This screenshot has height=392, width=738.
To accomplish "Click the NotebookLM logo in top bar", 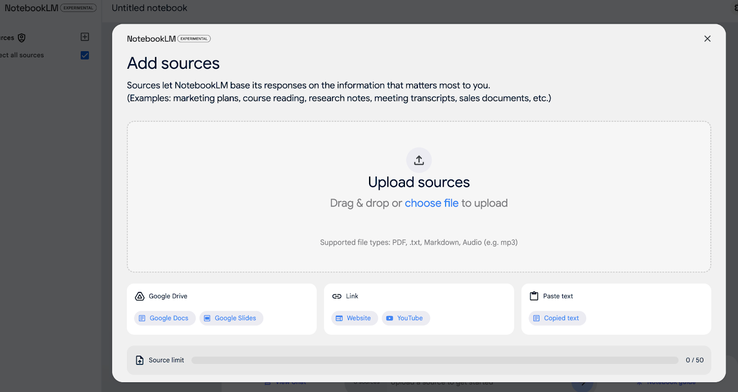I will [31, 8].
